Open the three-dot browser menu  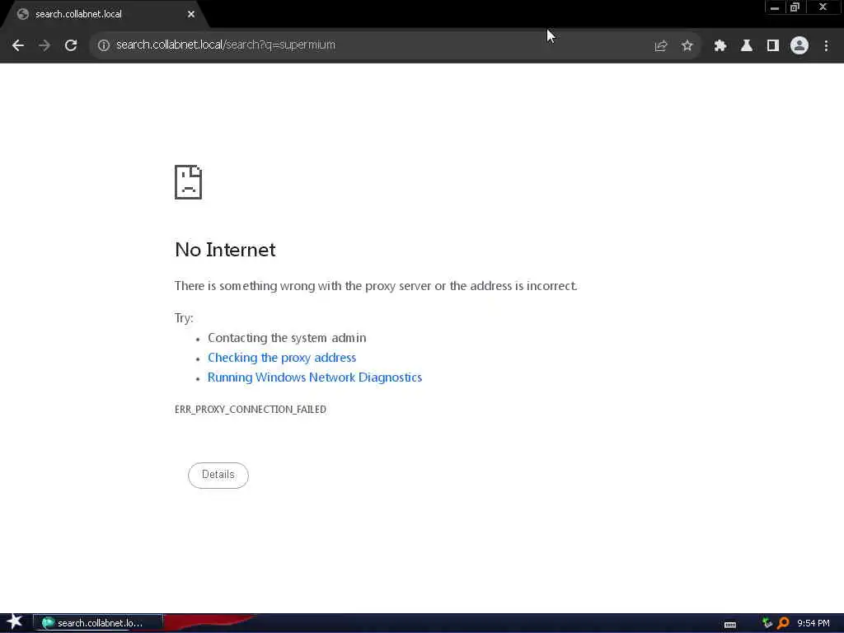coord(826,46)
